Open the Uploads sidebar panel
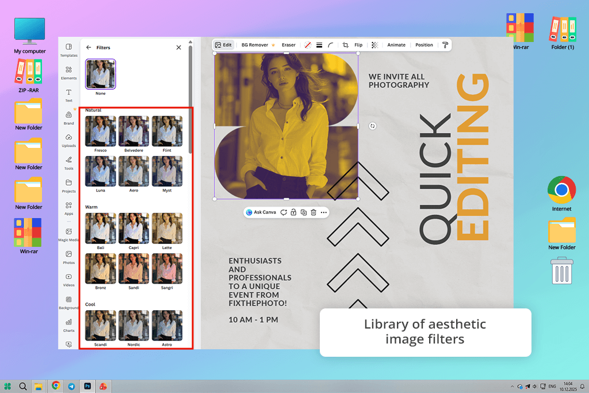Viewport: 589px width, 393px height. 69,140
